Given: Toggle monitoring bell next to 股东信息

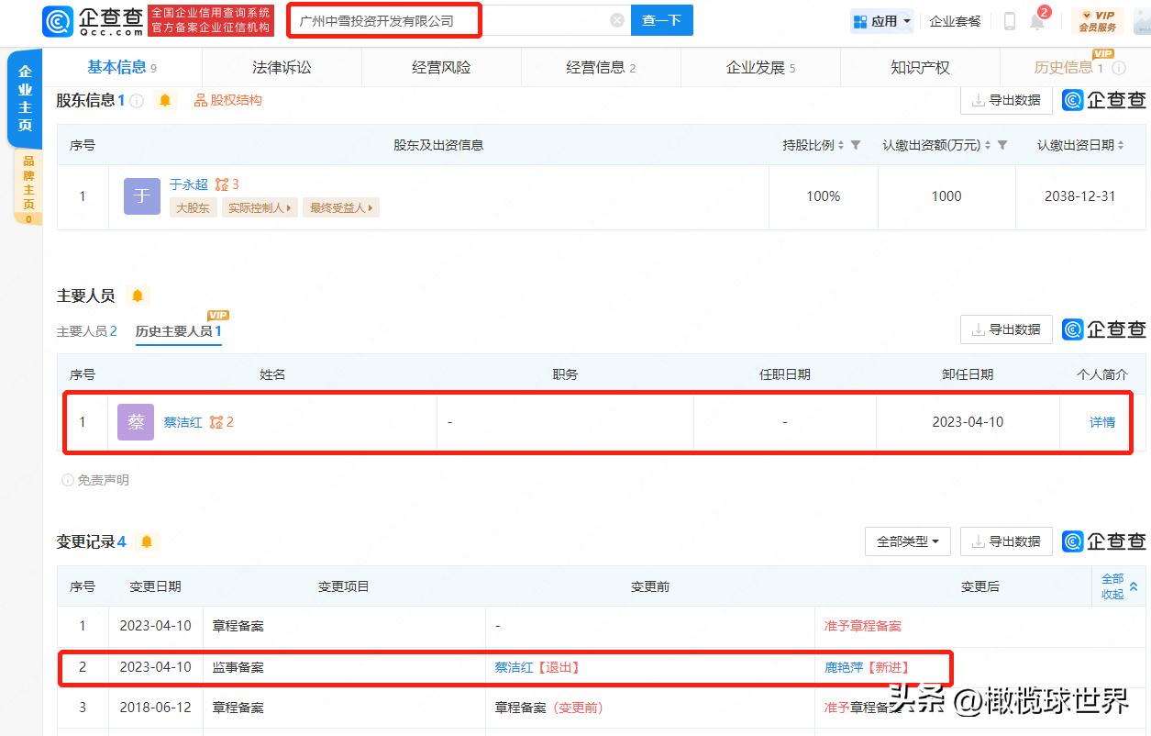Looking at the screenshot, I should point(165,100).
